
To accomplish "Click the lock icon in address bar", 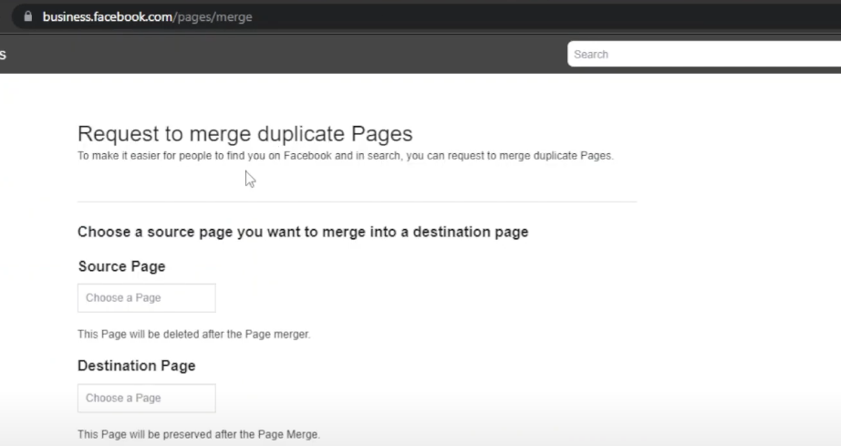I will pyautogui.click(x=28, y=16).
